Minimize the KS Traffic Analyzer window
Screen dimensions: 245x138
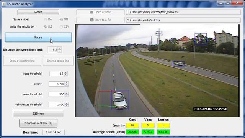point(221,3)
